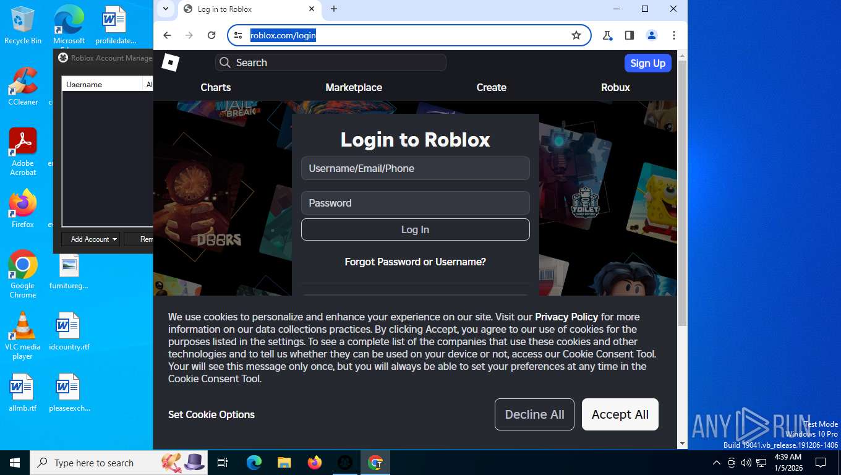Open network status icon in tray
Viewport: 841px width, 475px height.
tap(761, 463)
